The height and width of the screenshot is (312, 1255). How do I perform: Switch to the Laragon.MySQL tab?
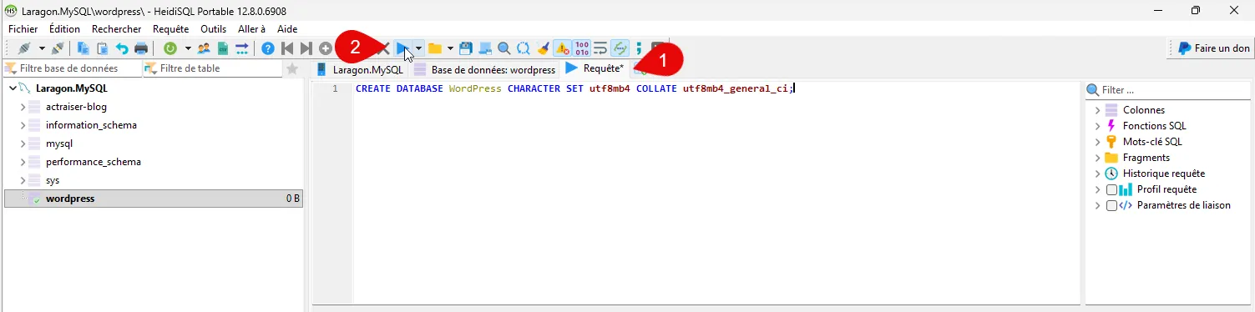360,69
